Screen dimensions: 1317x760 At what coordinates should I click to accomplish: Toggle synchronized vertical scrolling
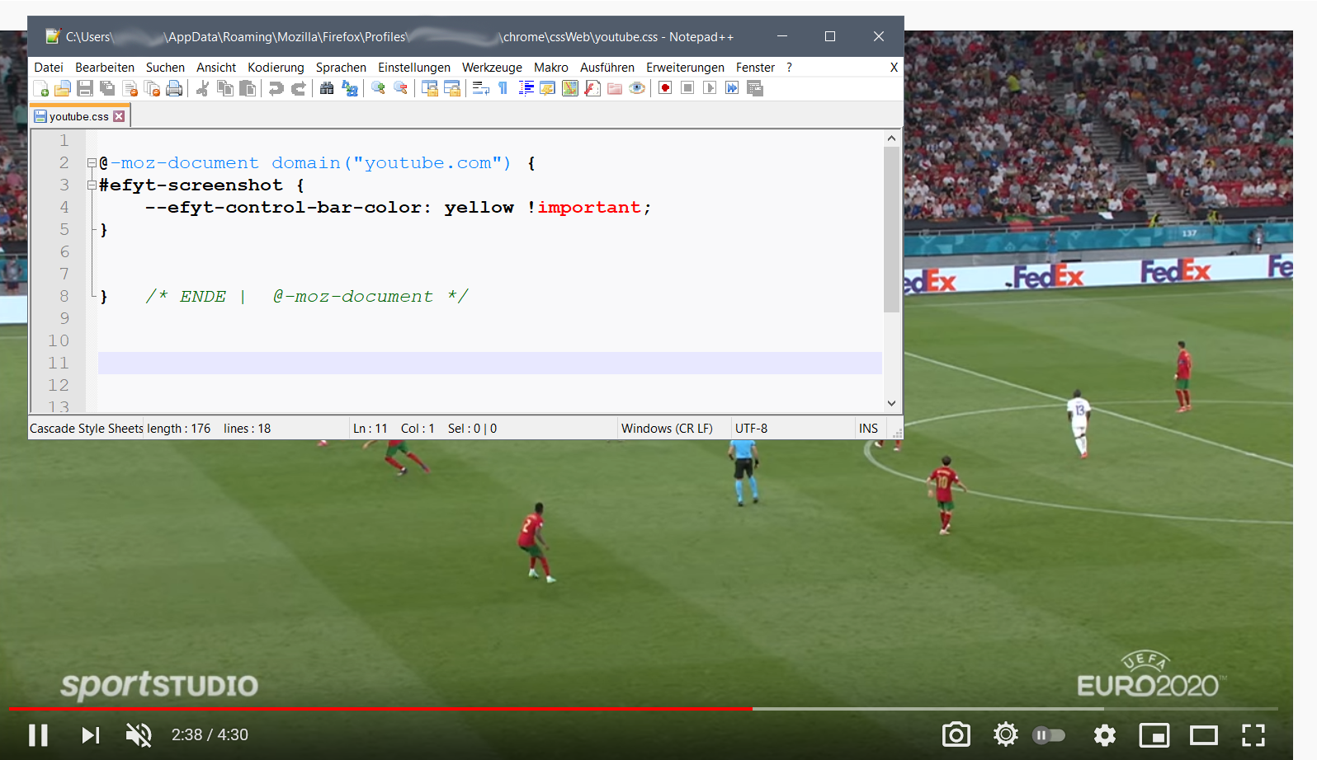429,88
